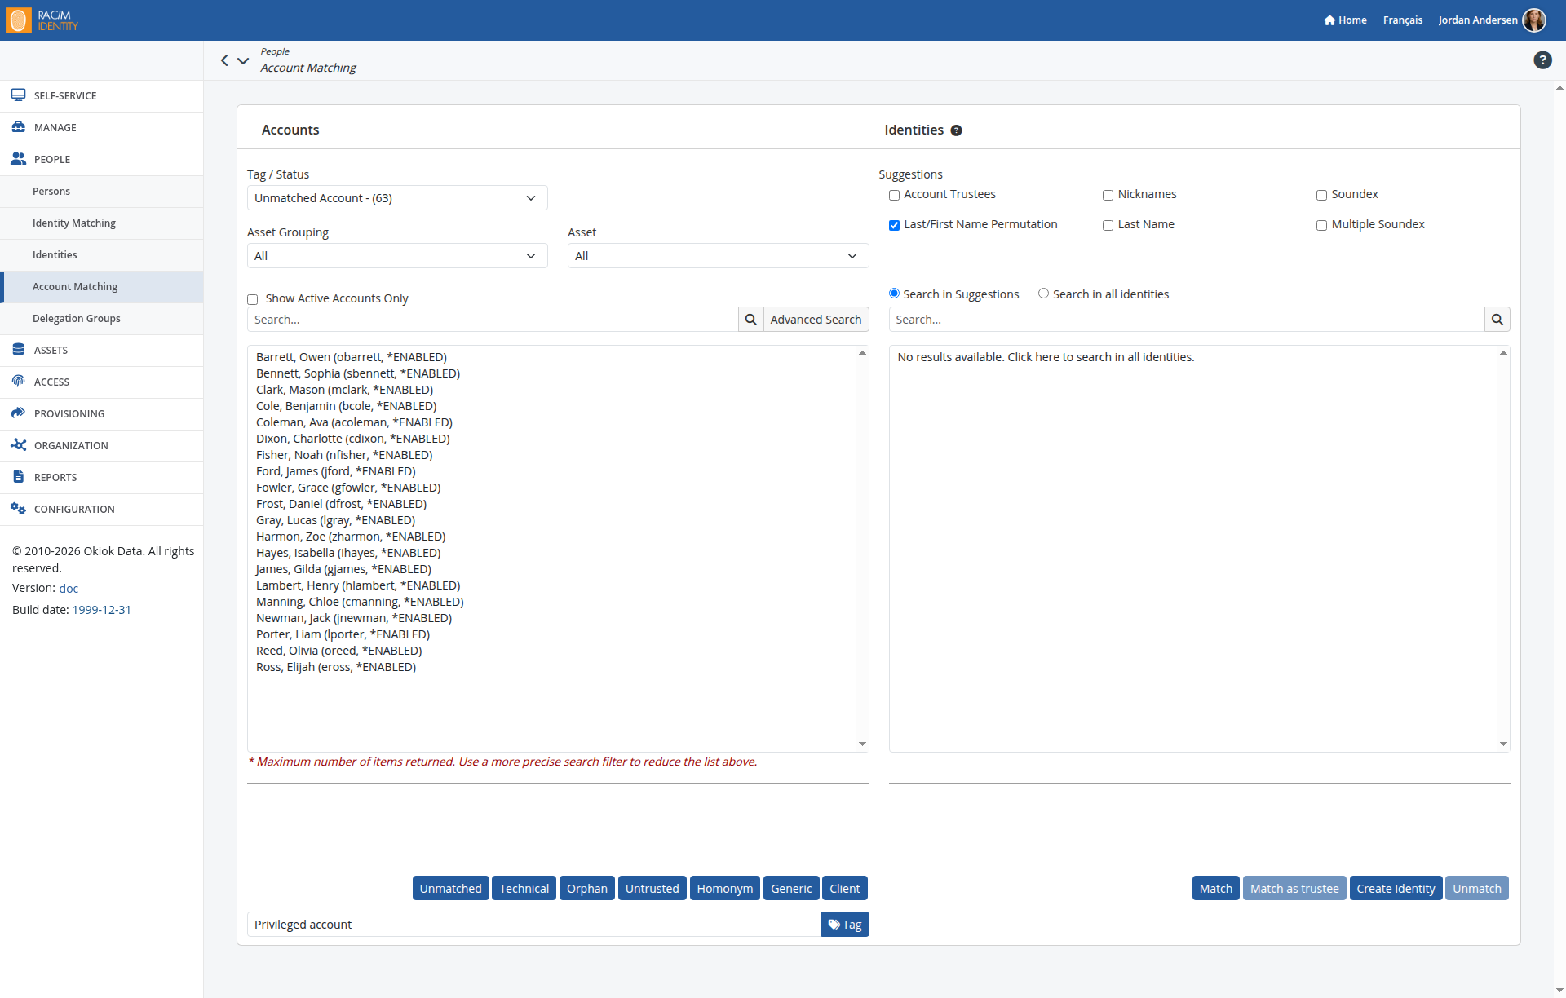Click the Configuration gears icon

(x=18, y=509)
